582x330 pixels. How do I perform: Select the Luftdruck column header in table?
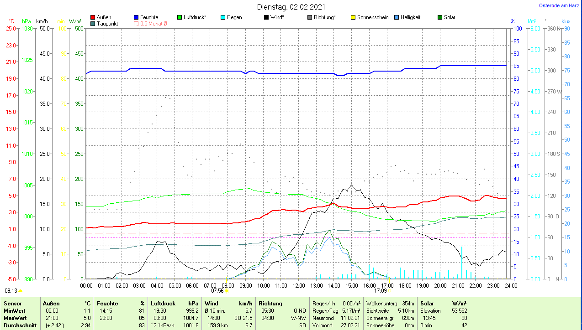pos(163,303)
